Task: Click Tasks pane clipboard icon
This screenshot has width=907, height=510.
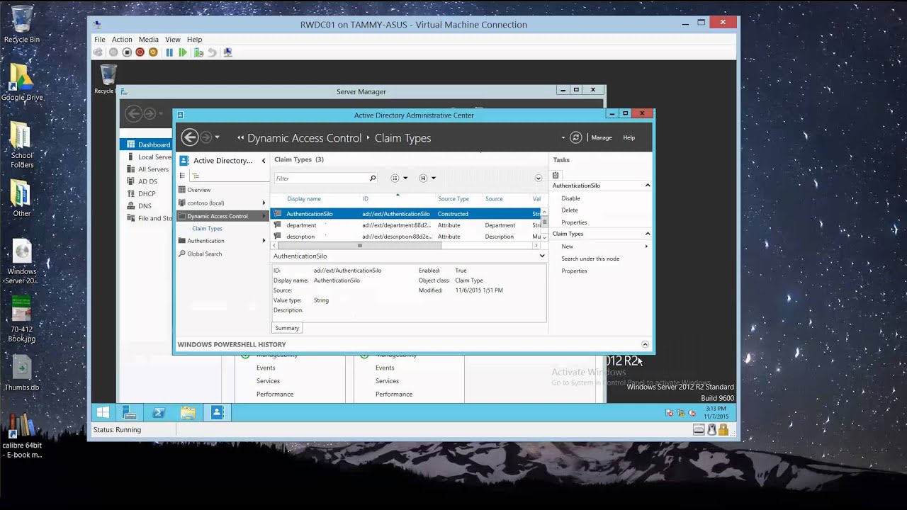Action: [x=556, y=175]
